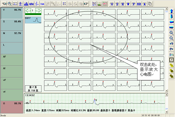The image size is (175, 117).
Task: Select the AF rhythm category panel
Action: click(12, 60)
